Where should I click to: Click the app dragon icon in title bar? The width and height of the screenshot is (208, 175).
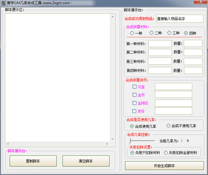(3, 3)
